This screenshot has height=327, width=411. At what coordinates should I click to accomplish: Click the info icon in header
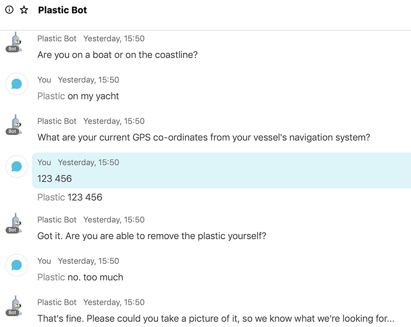pyautogui.click(x=9, y=10)
